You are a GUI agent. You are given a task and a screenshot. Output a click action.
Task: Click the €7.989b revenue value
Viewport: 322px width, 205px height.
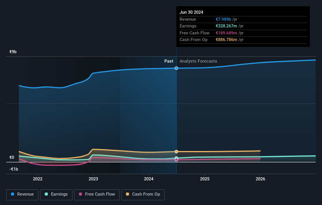224,19
